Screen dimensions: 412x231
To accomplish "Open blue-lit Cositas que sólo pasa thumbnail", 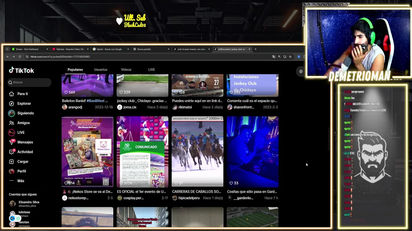I will (253, 152).
